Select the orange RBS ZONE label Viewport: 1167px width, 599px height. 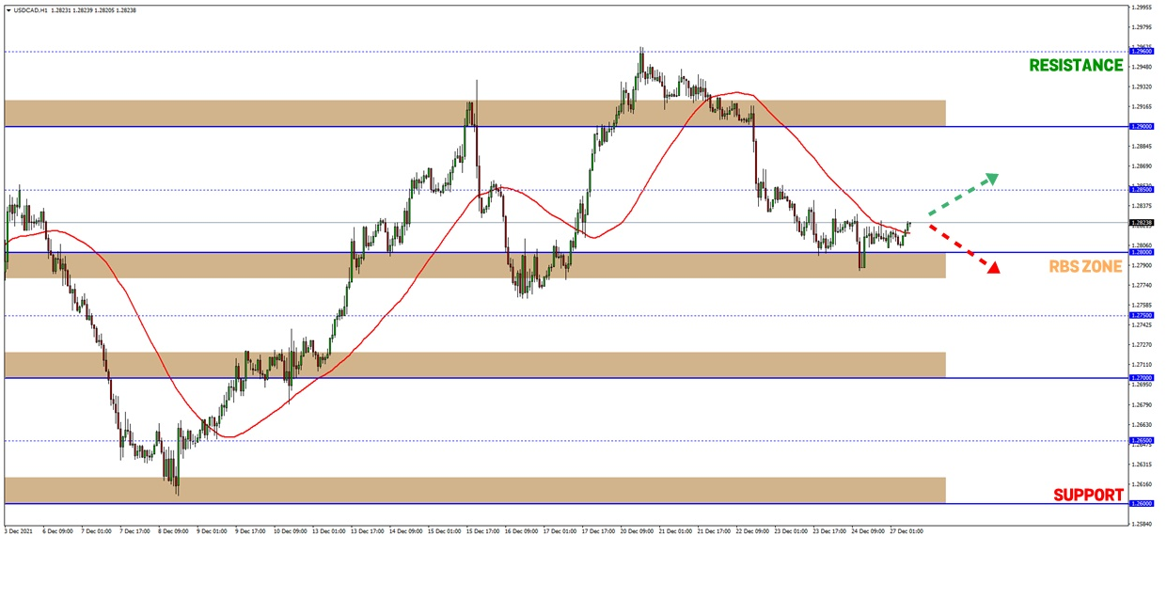[x=1085, y=267]
